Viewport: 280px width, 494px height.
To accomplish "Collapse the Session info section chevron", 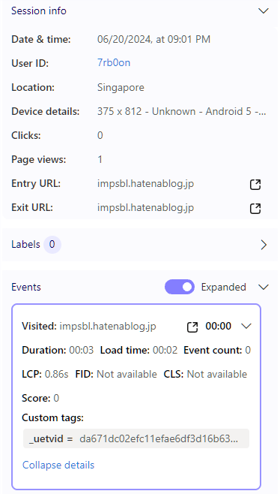I will (264, 11).
